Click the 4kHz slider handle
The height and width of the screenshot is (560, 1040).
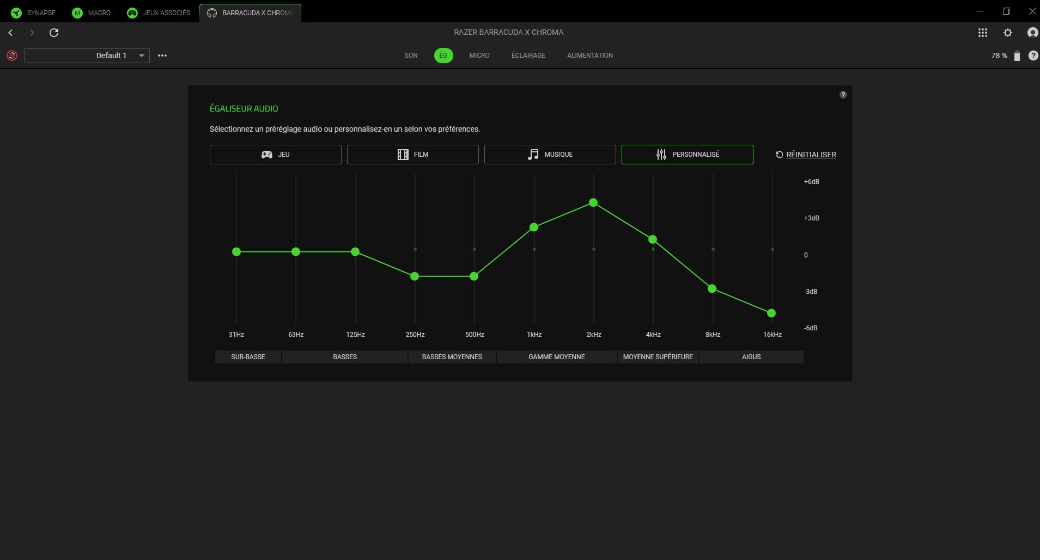click(x=653, y=239)
